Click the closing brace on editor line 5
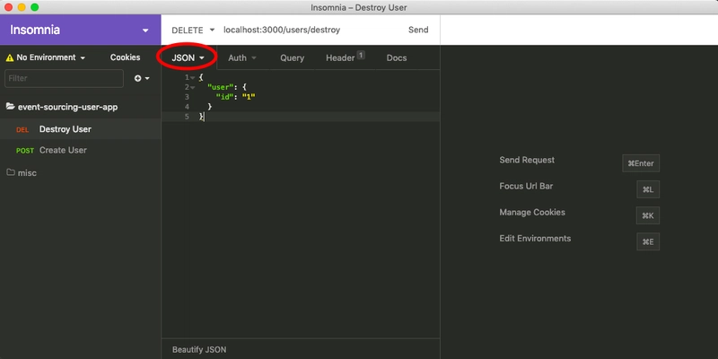 [x=201, y=118]
